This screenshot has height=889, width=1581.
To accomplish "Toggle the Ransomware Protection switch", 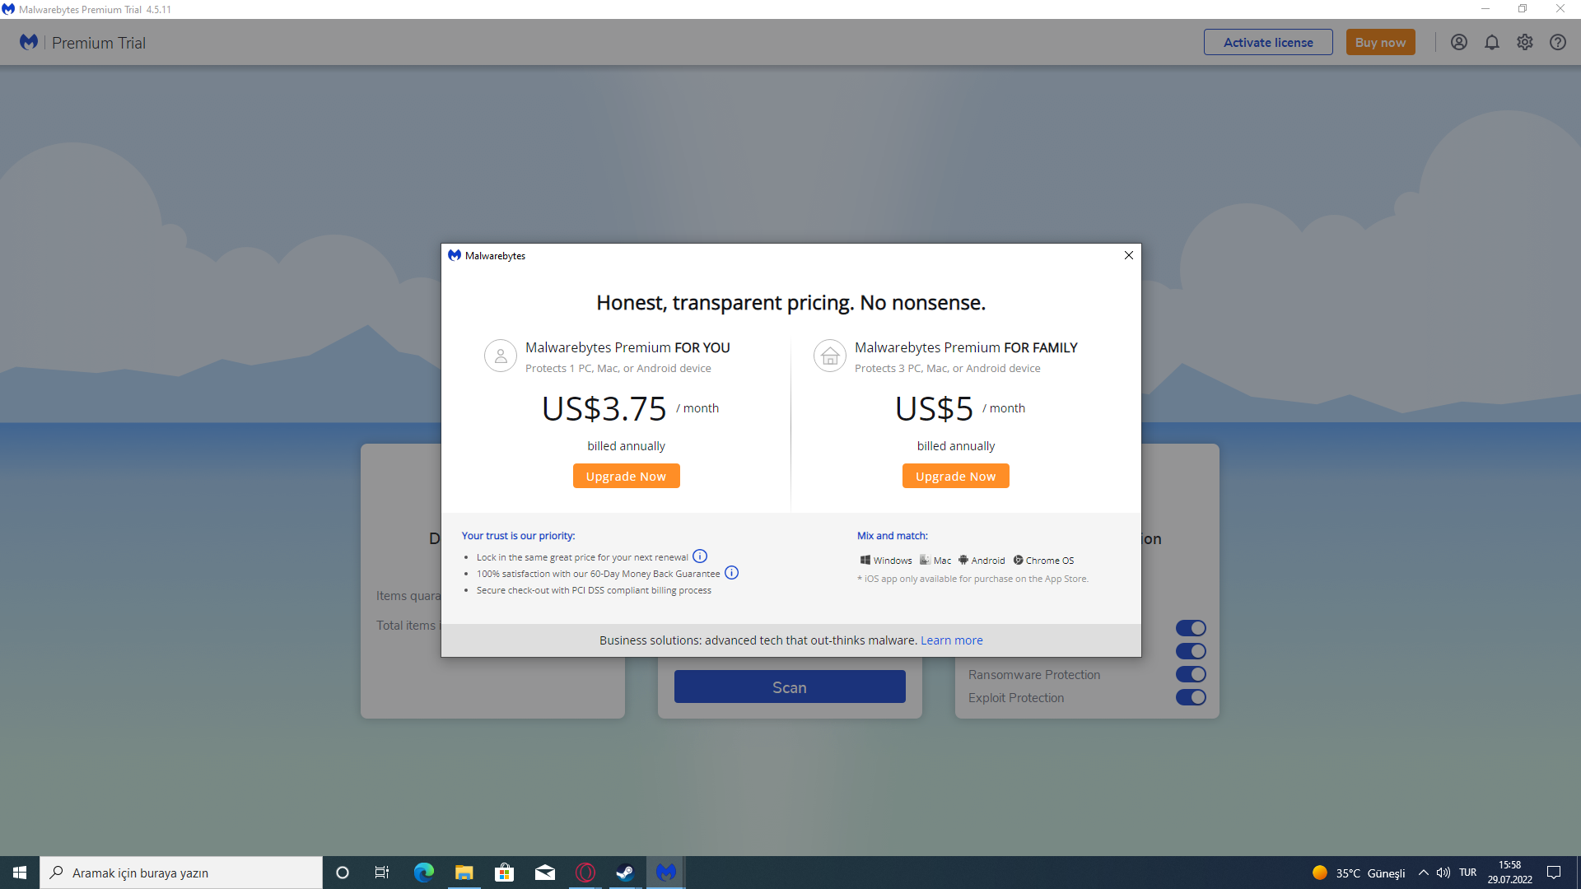I will point(1191,674).
